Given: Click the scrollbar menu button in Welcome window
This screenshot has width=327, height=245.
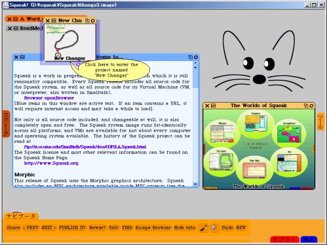Looking at the screenshot, I should [x=195, y=63].
